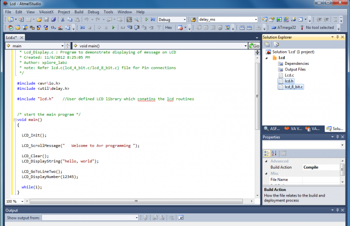Click the editor vertical scrollbar thumb
This screenshot has height=226, width=350.
pos(257,96)
